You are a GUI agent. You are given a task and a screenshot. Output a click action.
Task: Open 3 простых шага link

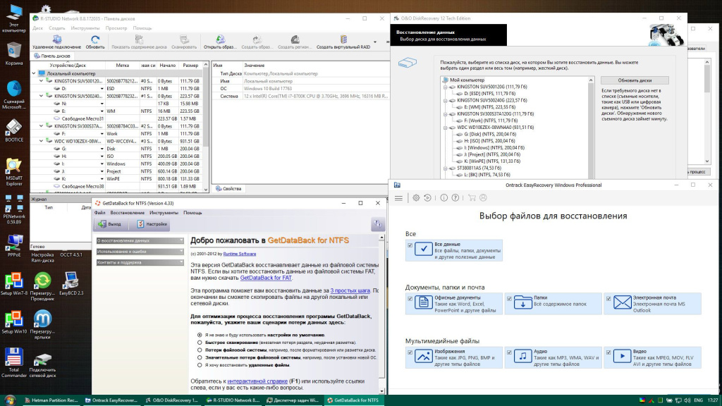350,291
